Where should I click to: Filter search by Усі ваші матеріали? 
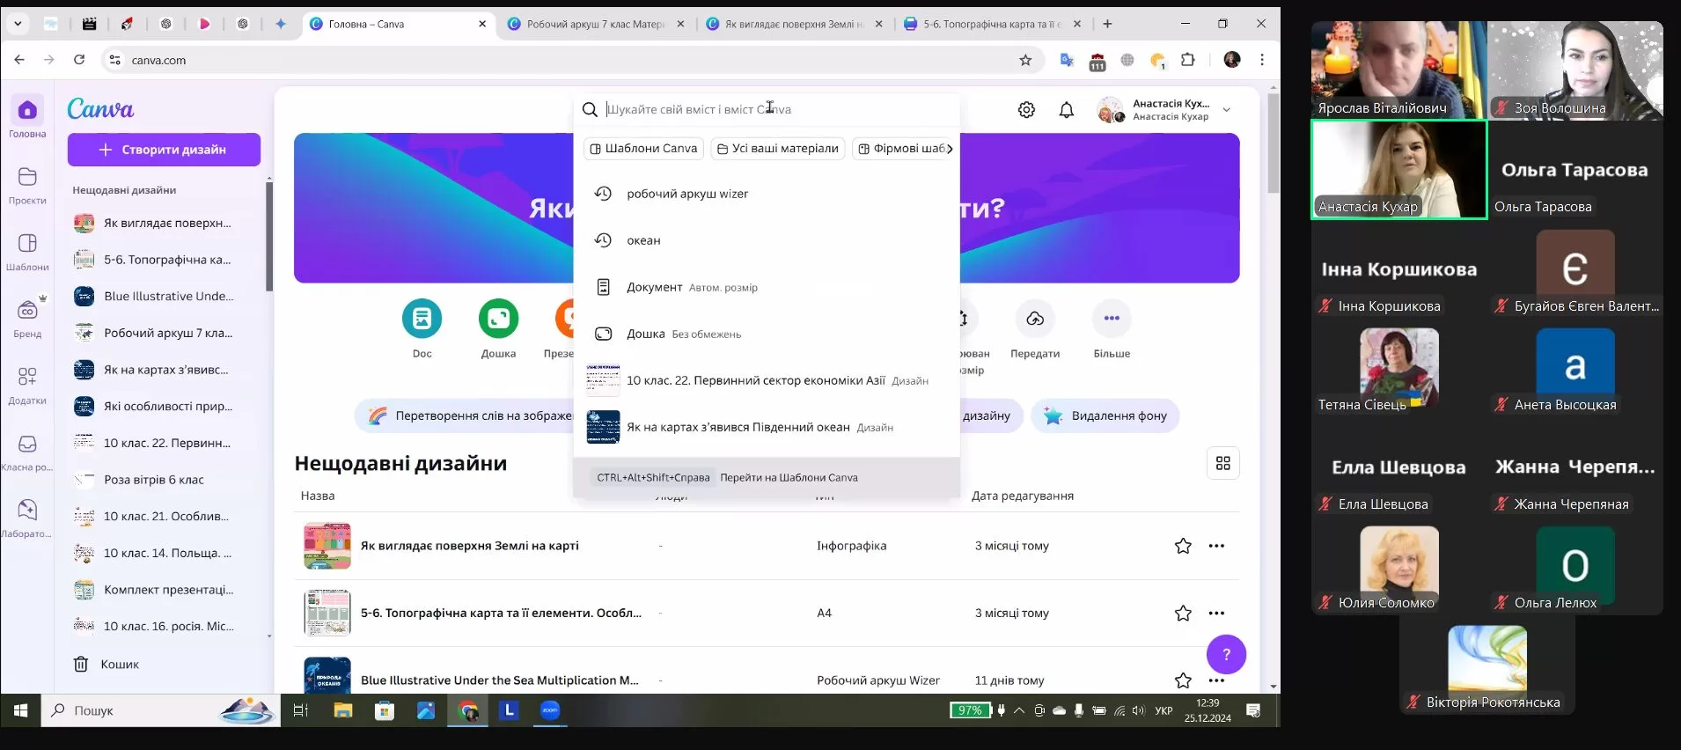(x=778, y=149)
